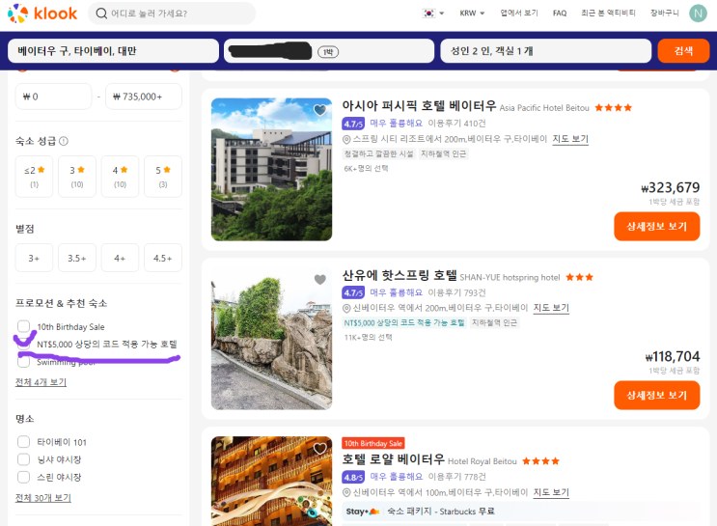This screenshot has width=717, height=526.
Task: Open the KRW currency dropdown
Action: pos(472,14)
